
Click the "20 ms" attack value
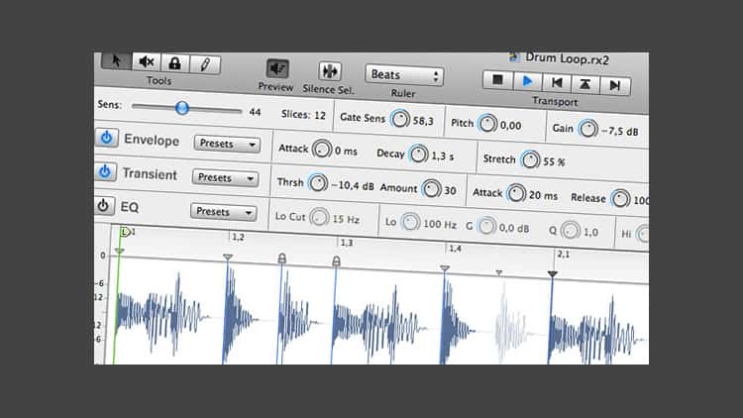tap(543, 195)
